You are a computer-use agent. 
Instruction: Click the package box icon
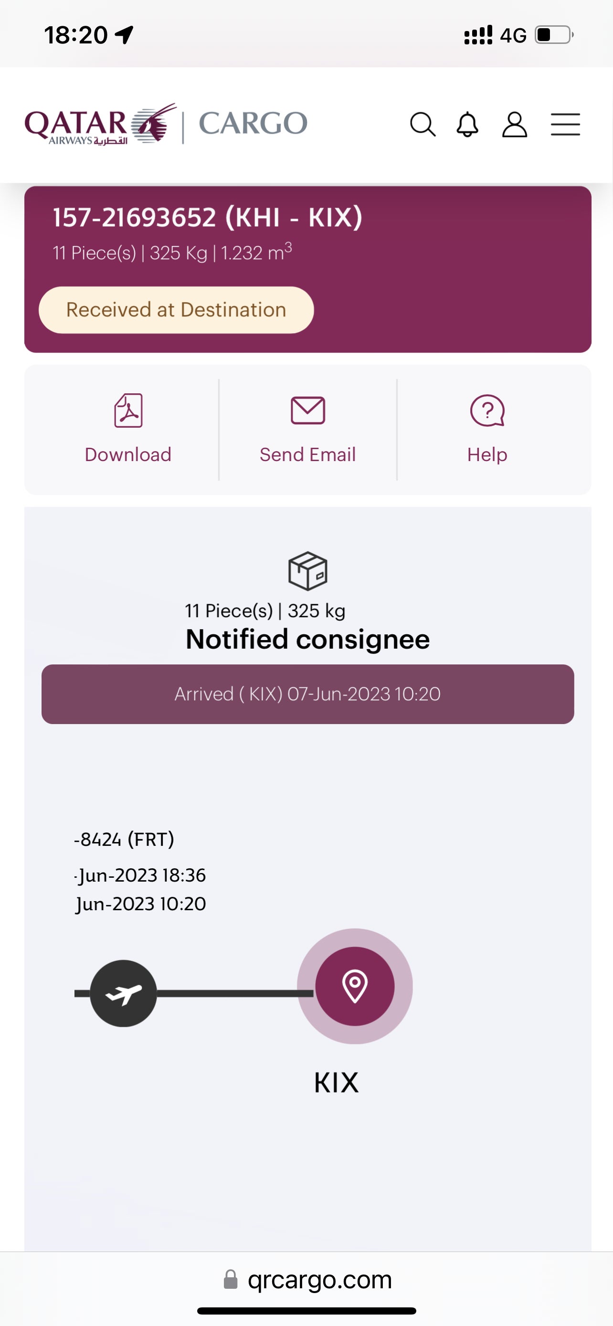[308, 571]
